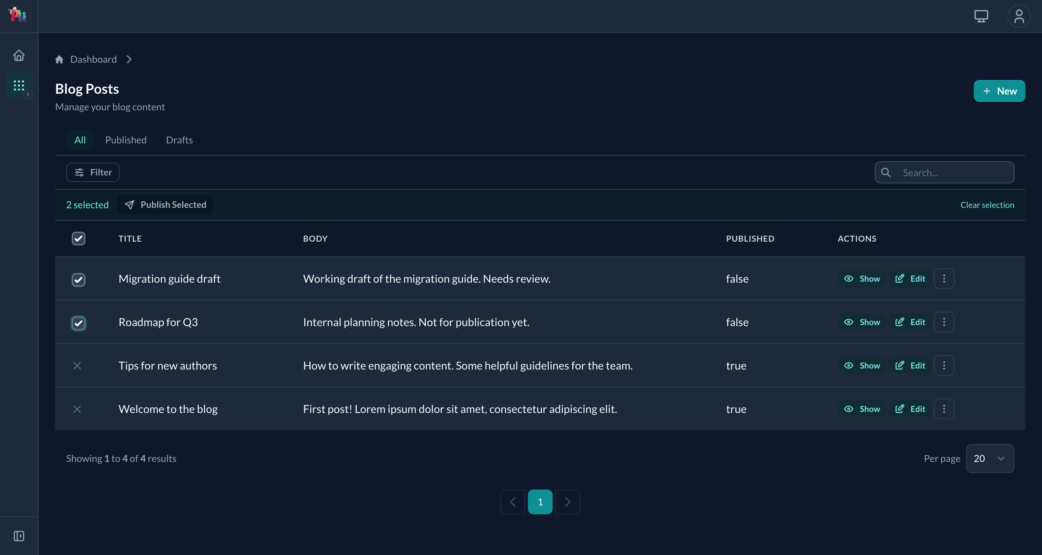Image resolution: width=1042 pixels, height=555 pixels.
Task: Uncheck the Migration guide draft checkbox
Action: 79,279
